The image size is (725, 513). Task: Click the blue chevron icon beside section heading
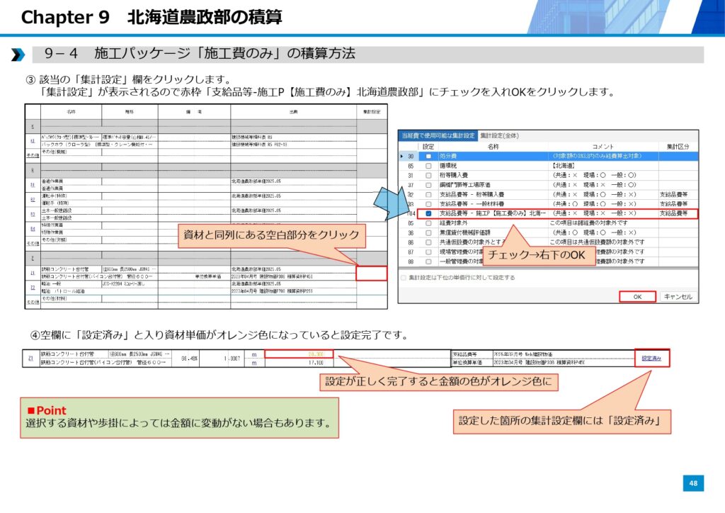[x=18, y=55]
